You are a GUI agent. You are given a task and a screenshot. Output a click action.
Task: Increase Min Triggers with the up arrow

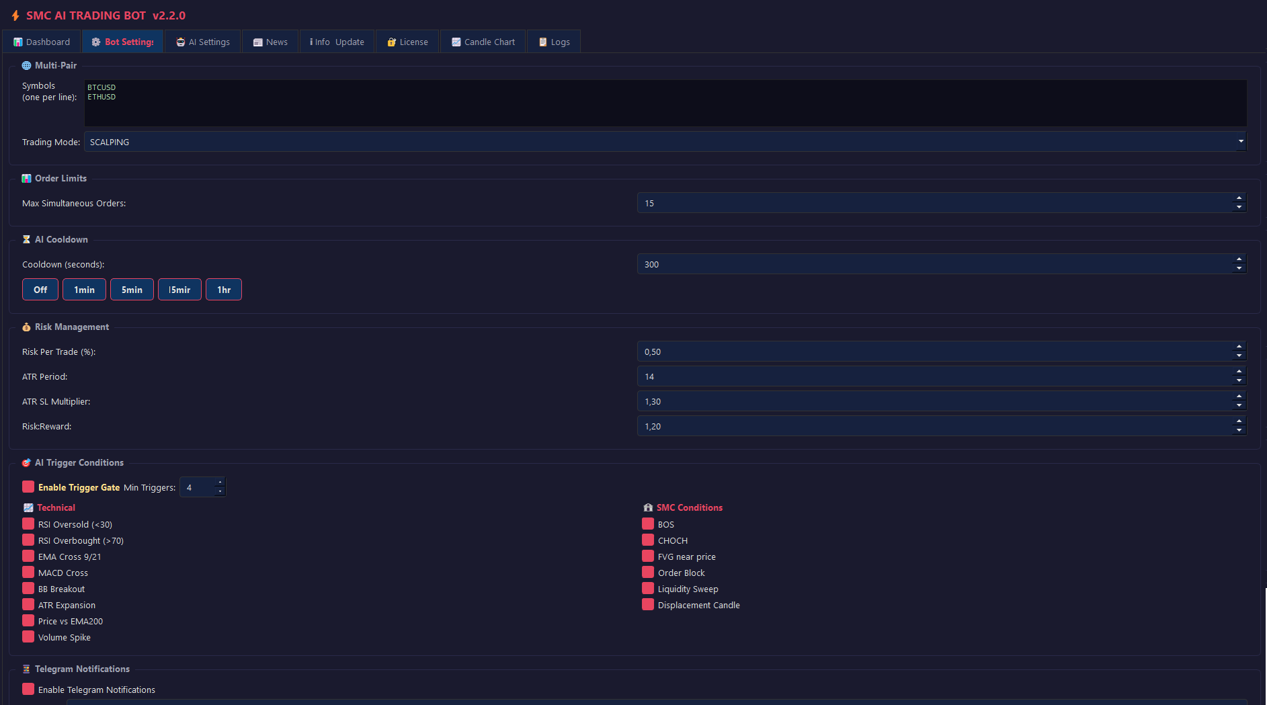[220, 483]
